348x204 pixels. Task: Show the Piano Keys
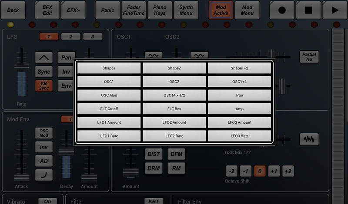coord(160,10)
